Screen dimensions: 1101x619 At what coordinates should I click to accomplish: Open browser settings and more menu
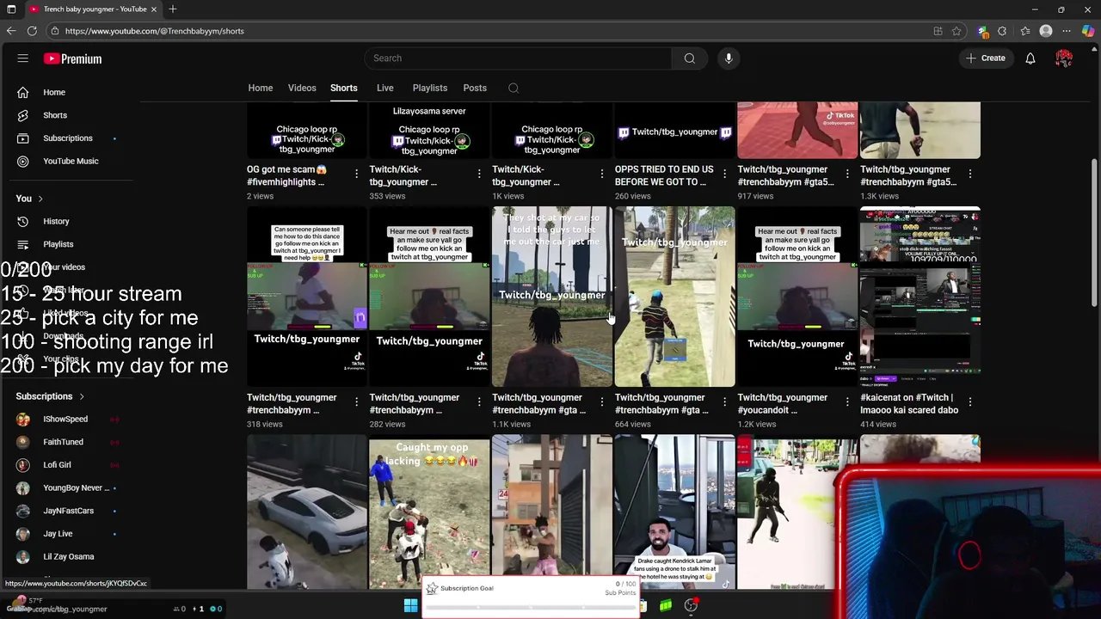pos(1067,31)
